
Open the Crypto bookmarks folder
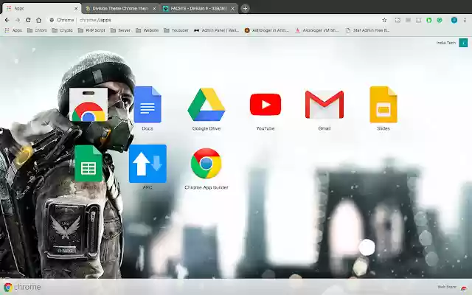pyautogui.click(x=62, y=30)
